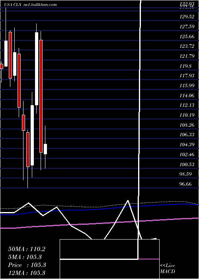This screenshot has height=279, width=199.
Task: Click the 100.53 price axis label
Action: pyautogui.click(x=187, y=164)
